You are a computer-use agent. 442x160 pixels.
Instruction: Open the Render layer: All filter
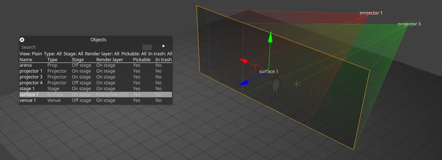102,54
